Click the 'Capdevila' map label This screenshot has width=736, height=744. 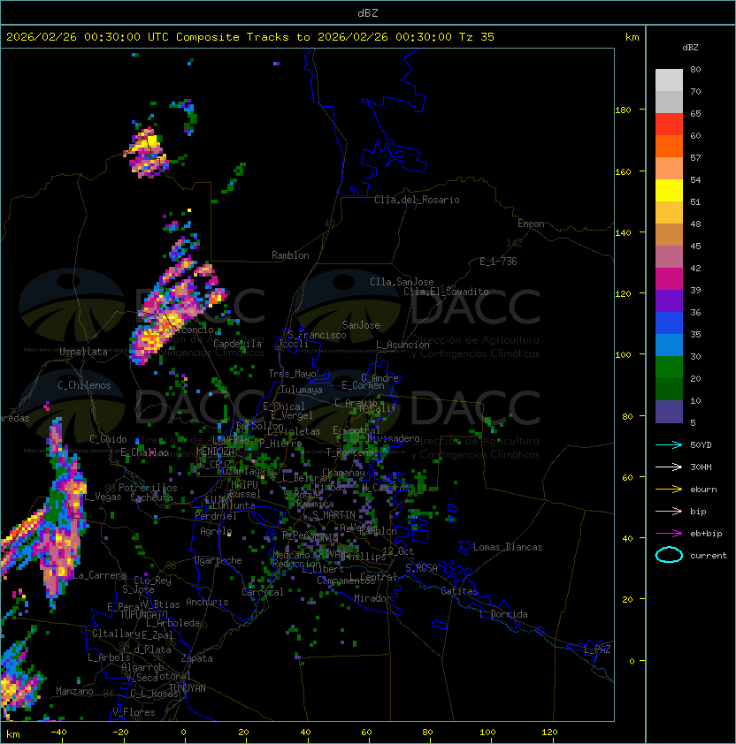coord(237,344)
